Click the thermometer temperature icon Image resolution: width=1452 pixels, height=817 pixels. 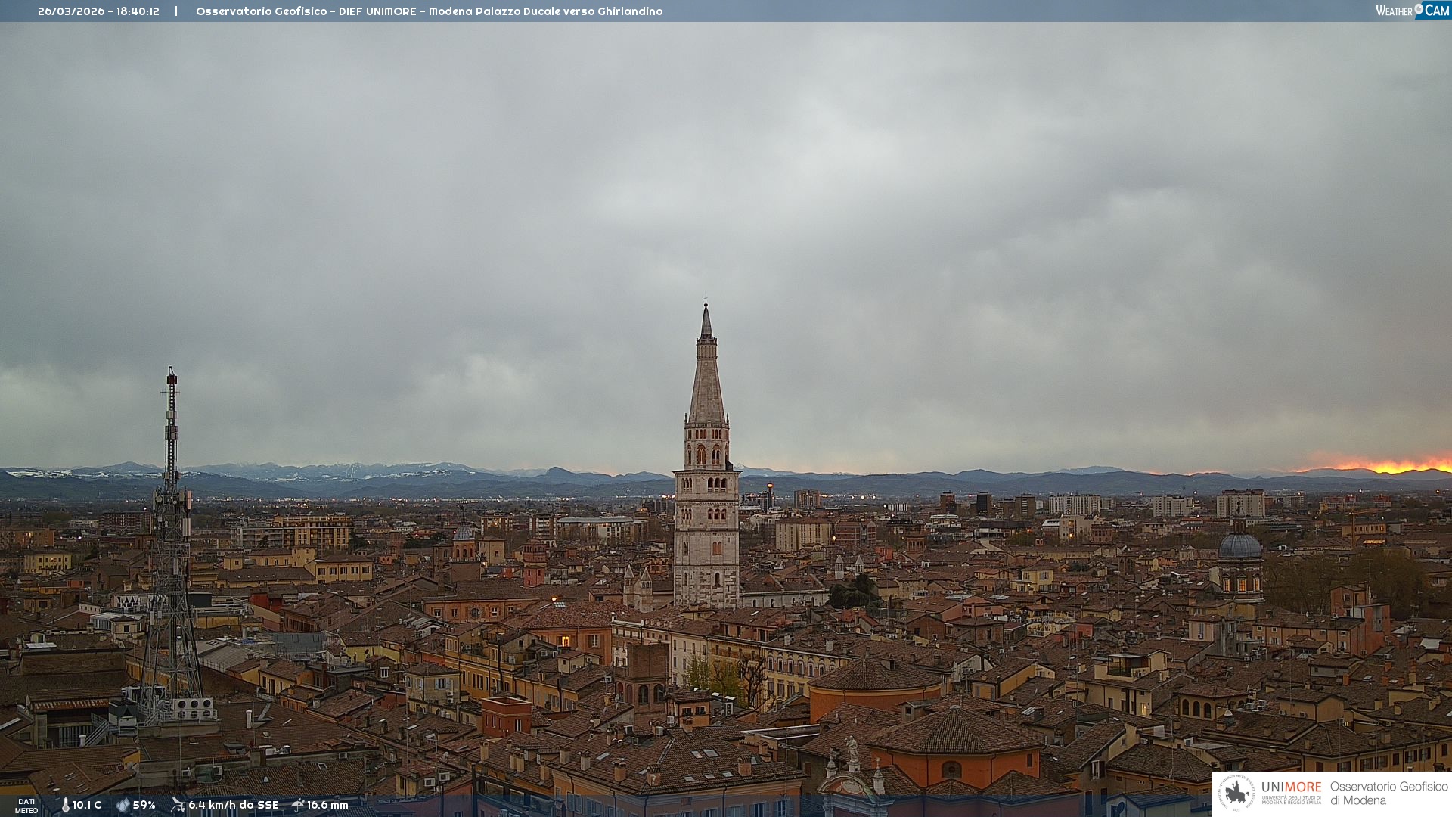[65, 806]
